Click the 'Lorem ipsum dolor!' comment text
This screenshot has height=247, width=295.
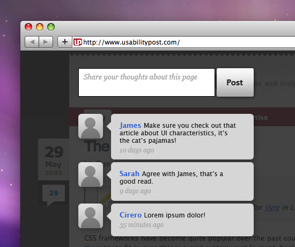[x=175, y=215]
